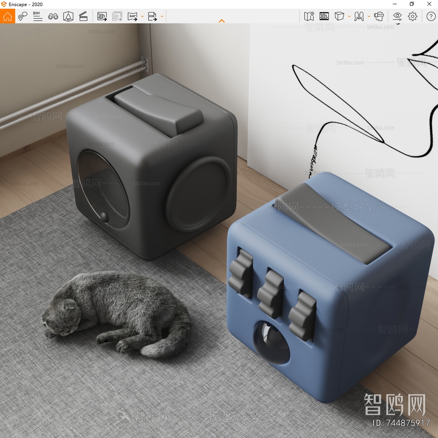The height and width of the screenshot is (438, 438).
Task: Open the BIM information panel
Action: tap(38, 16)
